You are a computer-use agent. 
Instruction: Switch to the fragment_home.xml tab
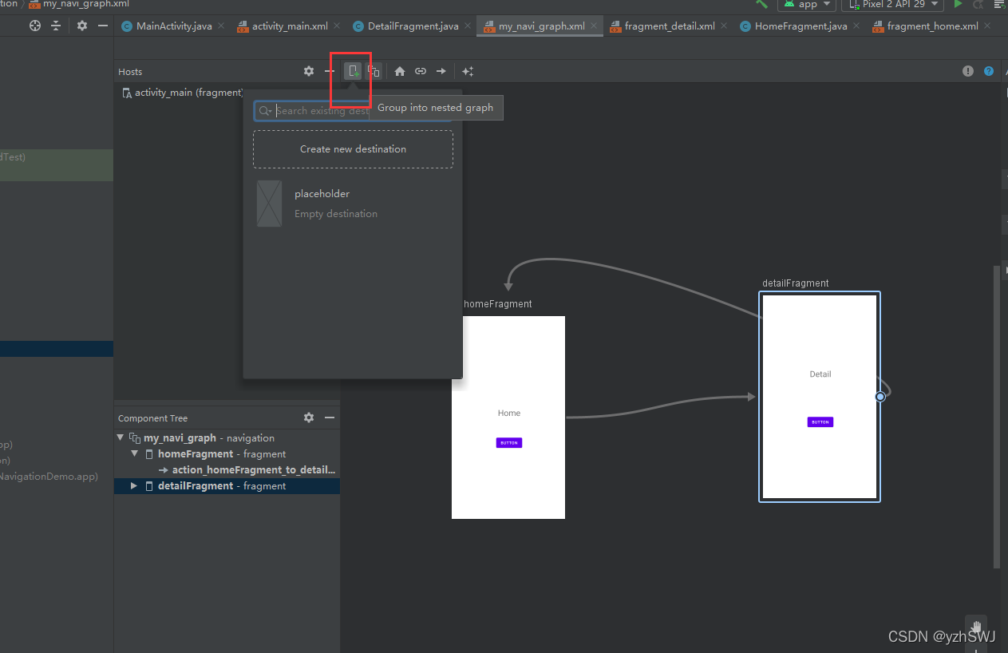pyautogui.click(x=930, y=25)
